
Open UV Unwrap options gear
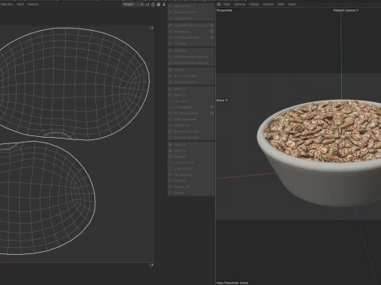[212, 32]
